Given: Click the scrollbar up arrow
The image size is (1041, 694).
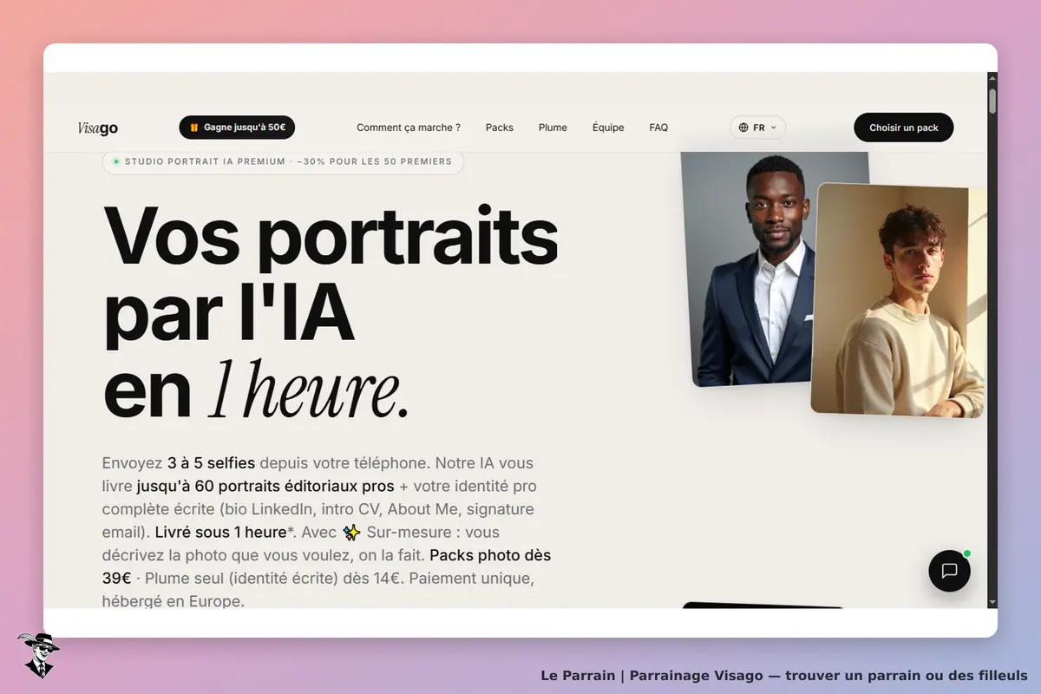Looking at the screenshot, I should pyautogui.click(x=992, y=78).
